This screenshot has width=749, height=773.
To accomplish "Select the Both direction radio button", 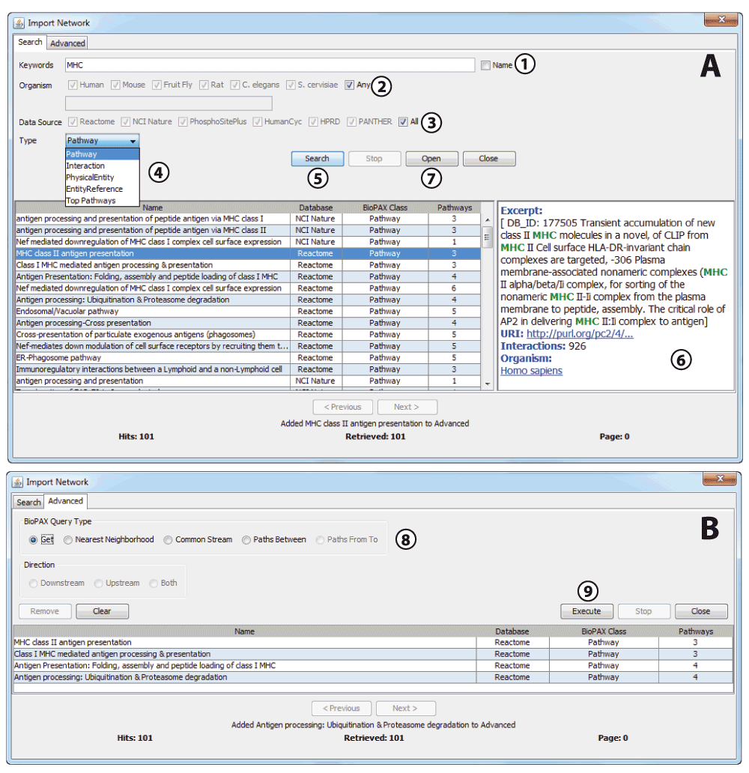I will point(154,583).
